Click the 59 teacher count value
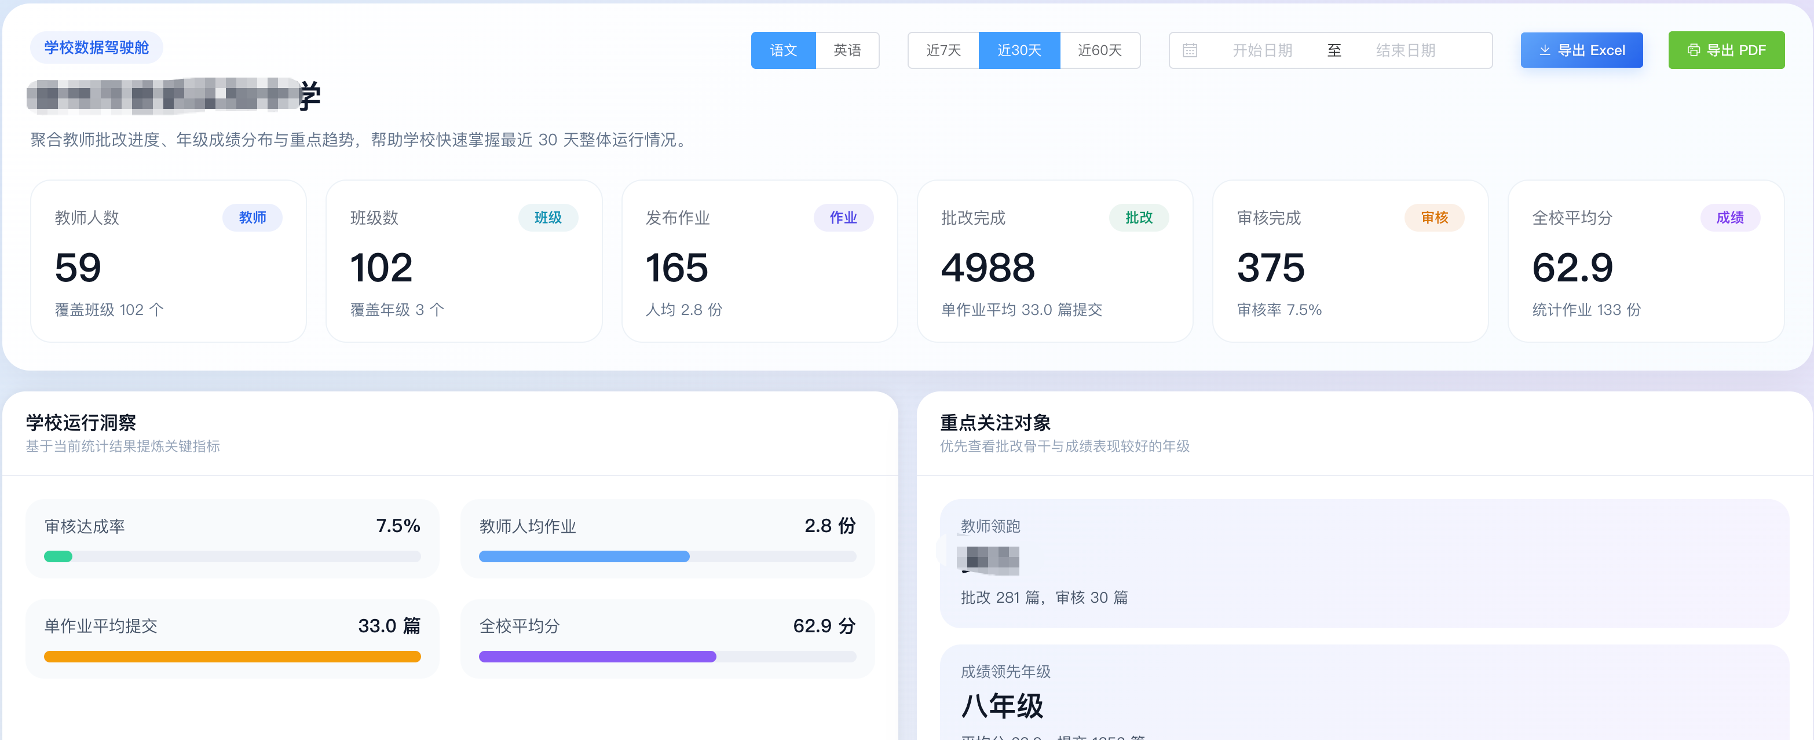The width and height of the screenshot is (1814, 740). [78, 268]
